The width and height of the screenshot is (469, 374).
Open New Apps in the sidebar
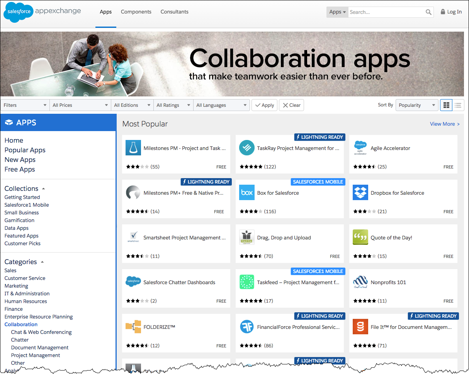click(x=20, y=160)
